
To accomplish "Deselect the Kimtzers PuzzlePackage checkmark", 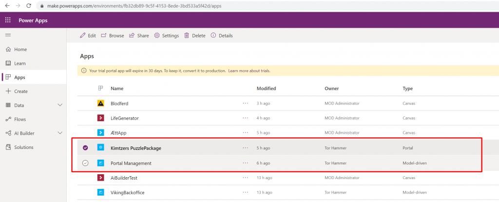I will click(x=85, y=148).
